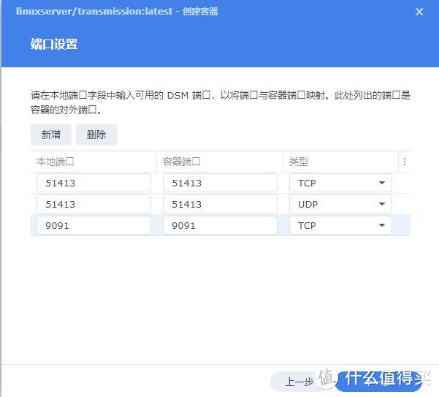Edit the local port 9091 field
This screenshot has height=397, width=439.
tap(93, 225)
